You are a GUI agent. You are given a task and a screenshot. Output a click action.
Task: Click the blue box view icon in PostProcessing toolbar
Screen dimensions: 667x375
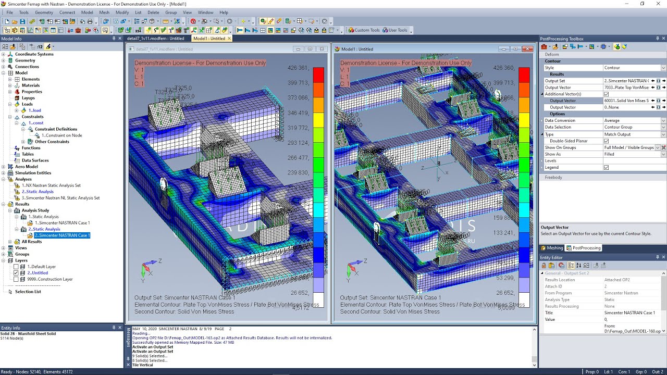coord(603,47)
